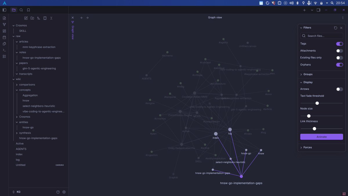This screenshot has height=196, width=348.
Task: Enable Existing files only toggle
Action: coord(340,58)
